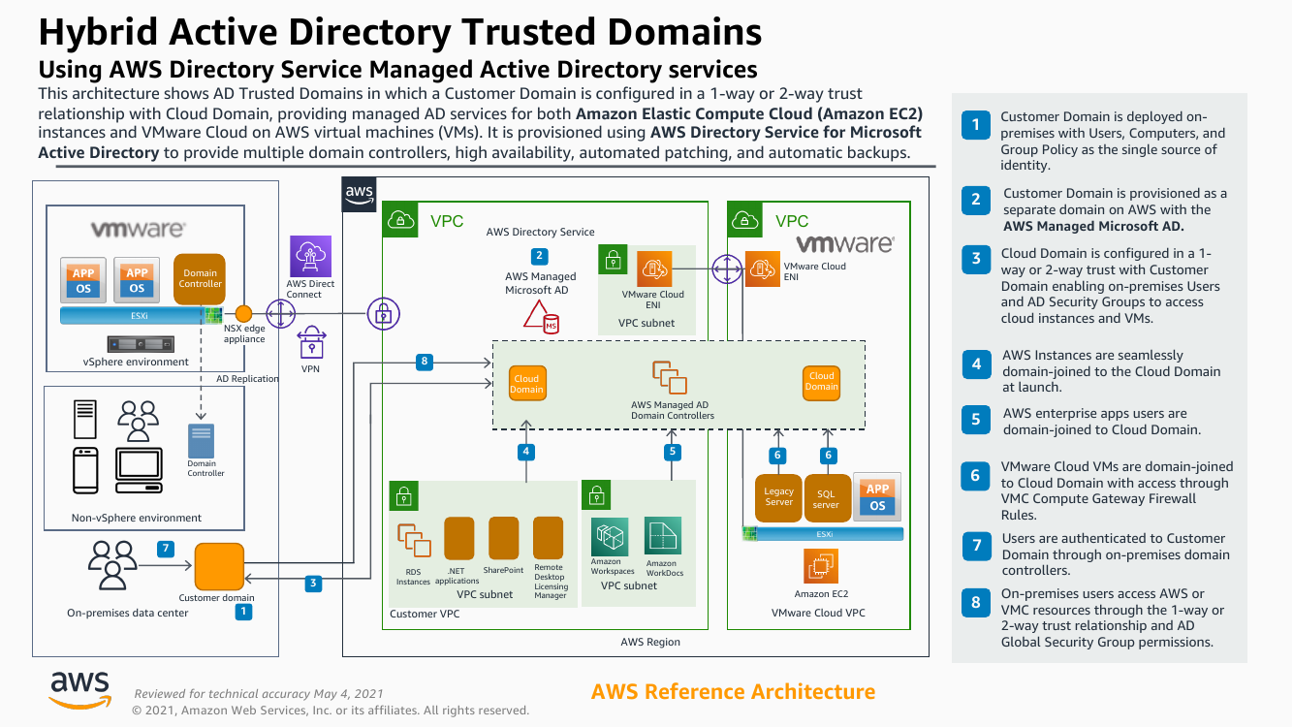Screen dimensions: 1293x727
Task: Select the SQL server box
Action: coord(826,498)
